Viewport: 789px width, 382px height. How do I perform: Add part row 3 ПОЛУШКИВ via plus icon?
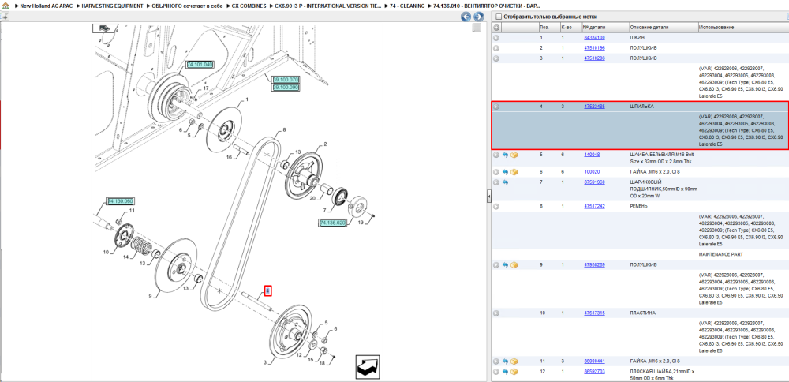pyautogui.click(x=496, y=58)
